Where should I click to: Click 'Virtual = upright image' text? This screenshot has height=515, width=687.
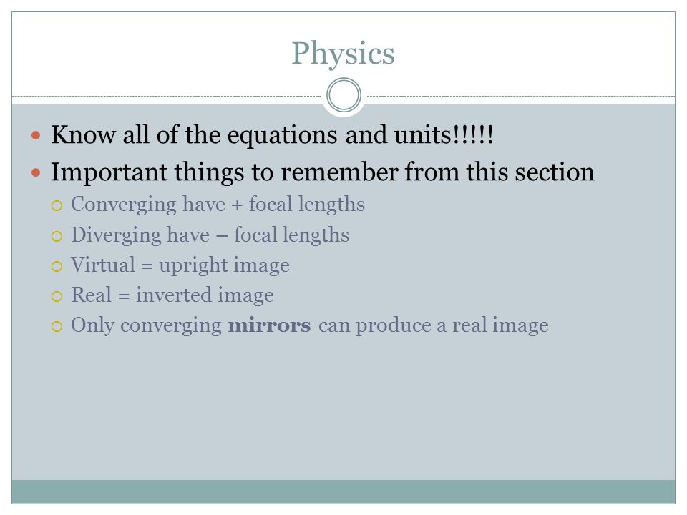[180, 266]
